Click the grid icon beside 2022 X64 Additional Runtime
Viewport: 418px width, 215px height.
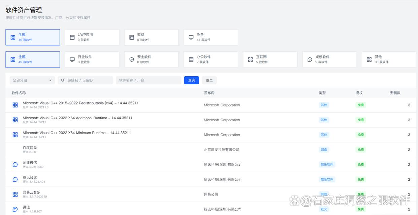(x=15, y=120)
